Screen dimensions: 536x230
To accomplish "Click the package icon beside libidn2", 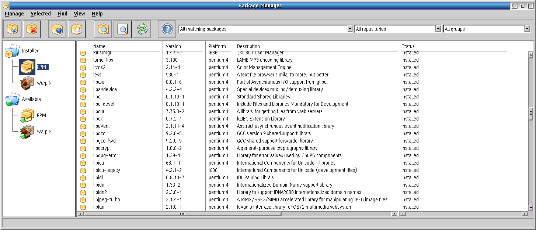I will (83, 192).
